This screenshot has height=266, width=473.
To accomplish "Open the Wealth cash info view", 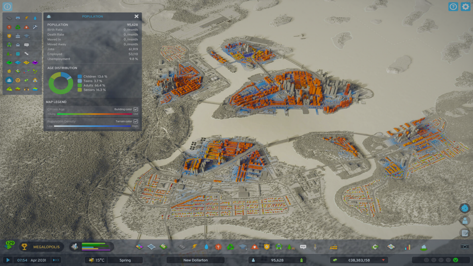I will (x=27, y=80).
